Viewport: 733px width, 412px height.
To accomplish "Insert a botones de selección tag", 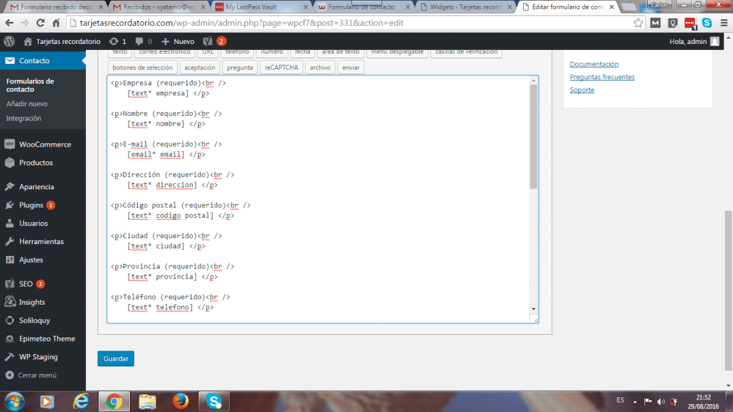I will [143, 67].
